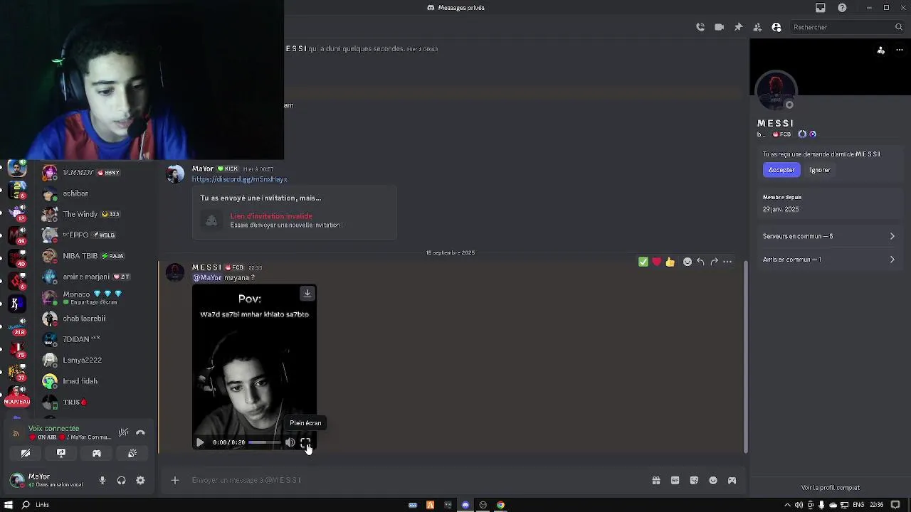Open the inbox icon in title bar

(x=821, y=8)
